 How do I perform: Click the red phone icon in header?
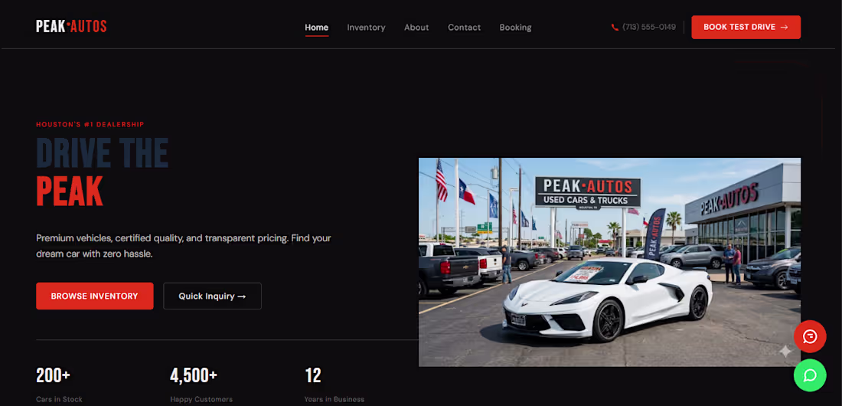point(615,28)
